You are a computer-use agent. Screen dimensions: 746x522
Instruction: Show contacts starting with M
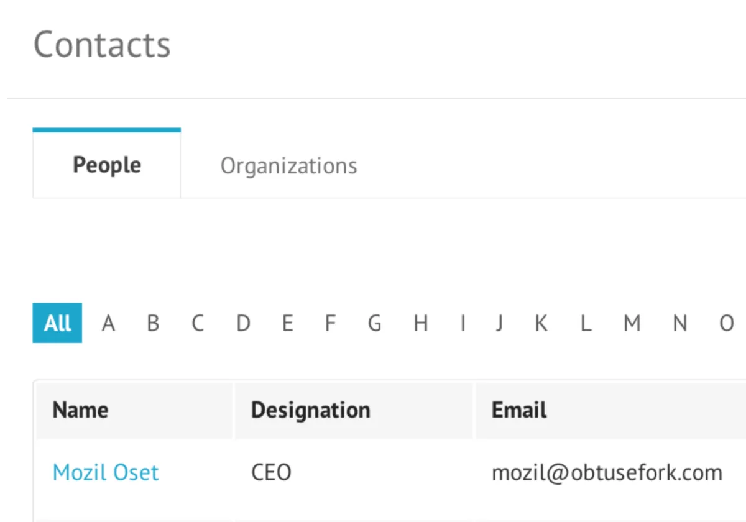[x=632, y=323]
